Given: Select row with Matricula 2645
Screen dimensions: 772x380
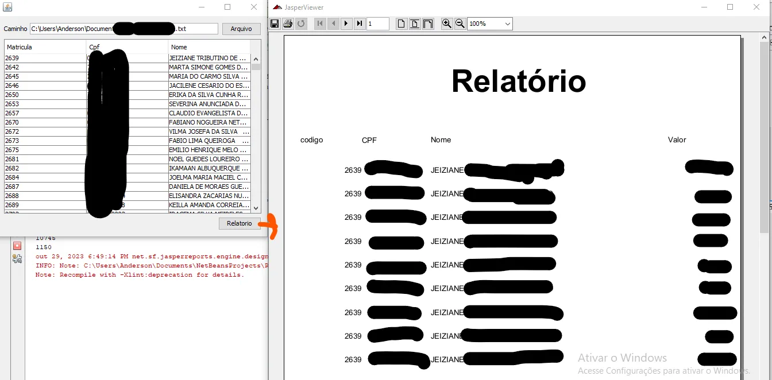Looking at the screenshot, I should [128, 76].
